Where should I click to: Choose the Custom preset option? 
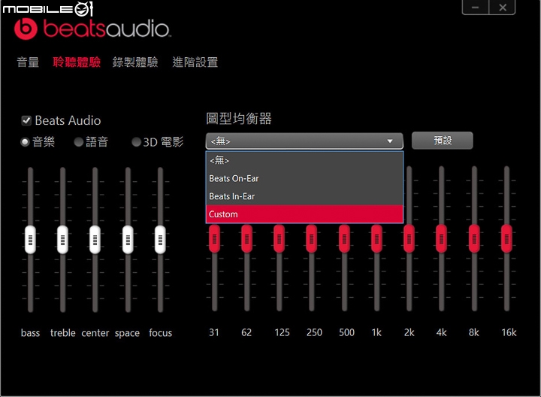coord(304,214)
